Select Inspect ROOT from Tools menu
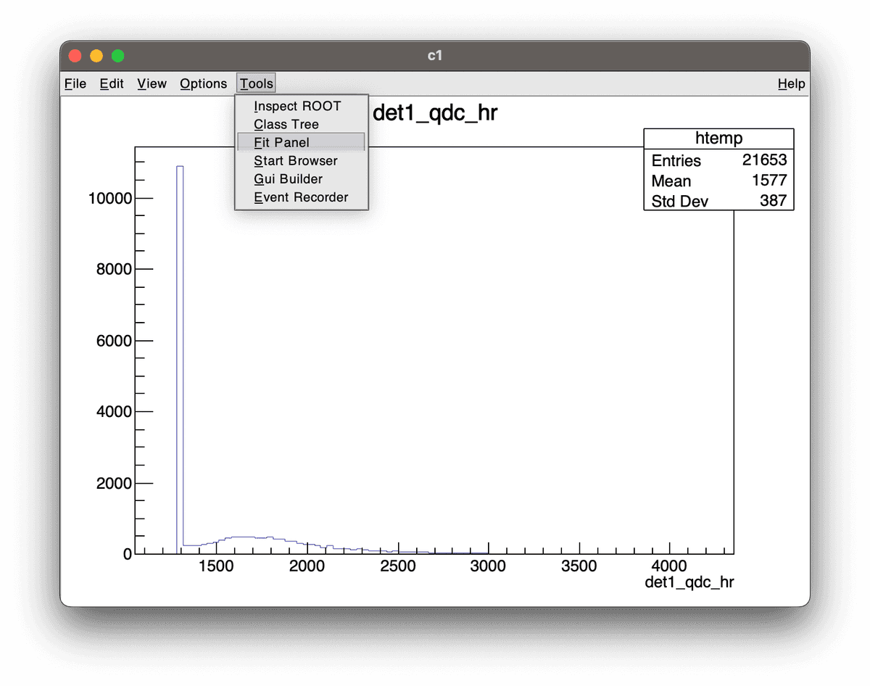Image resolution: width=870 pixels, height=686 pixels. [297, 107]
